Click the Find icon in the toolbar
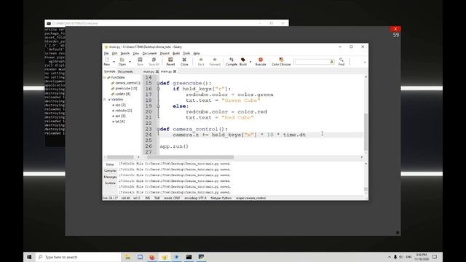The height and width of the screenshot is (262, 466). 341,61
